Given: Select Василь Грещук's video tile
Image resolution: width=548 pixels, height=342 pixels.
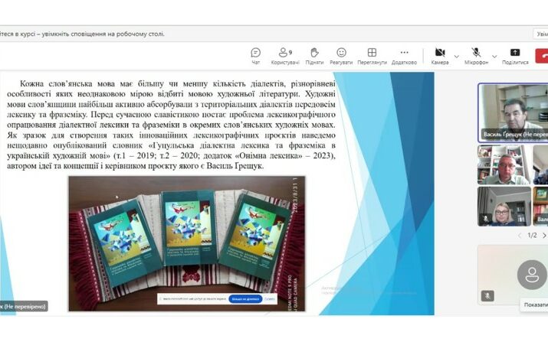Looking at the screenshot, I should [513, 112].
